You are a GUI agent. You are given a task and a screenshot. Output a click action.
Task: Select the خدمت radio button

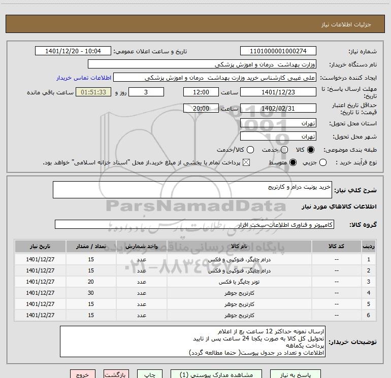[284, 150]
